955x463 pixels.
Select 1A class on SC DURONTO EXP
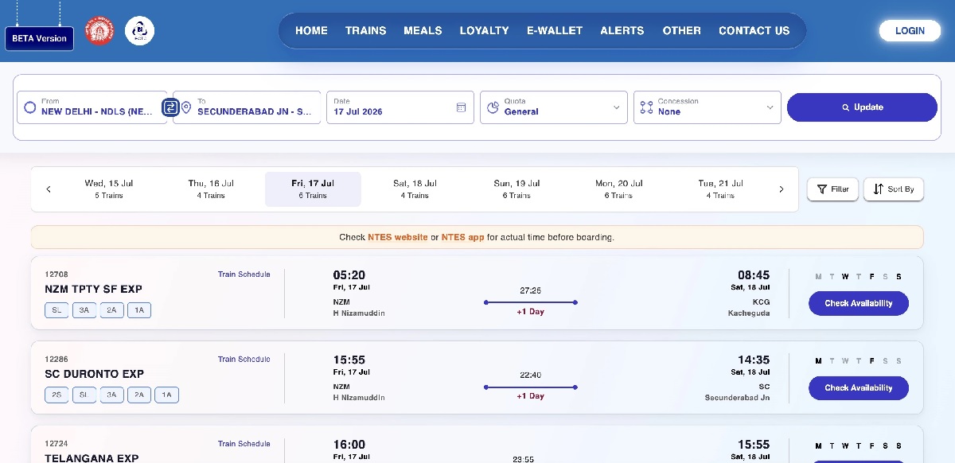click(167, 395)
